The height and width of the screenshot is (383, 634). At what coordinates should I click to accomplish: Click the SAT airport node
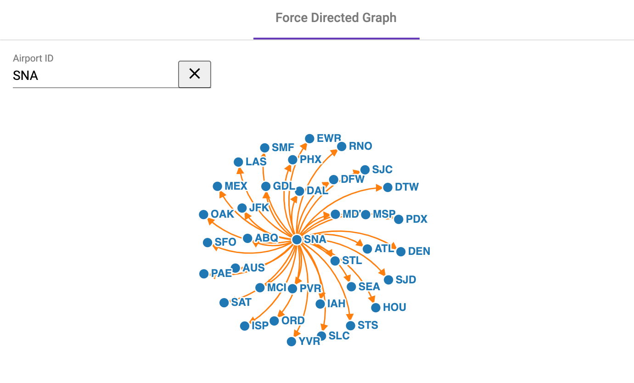coord(224,303)
